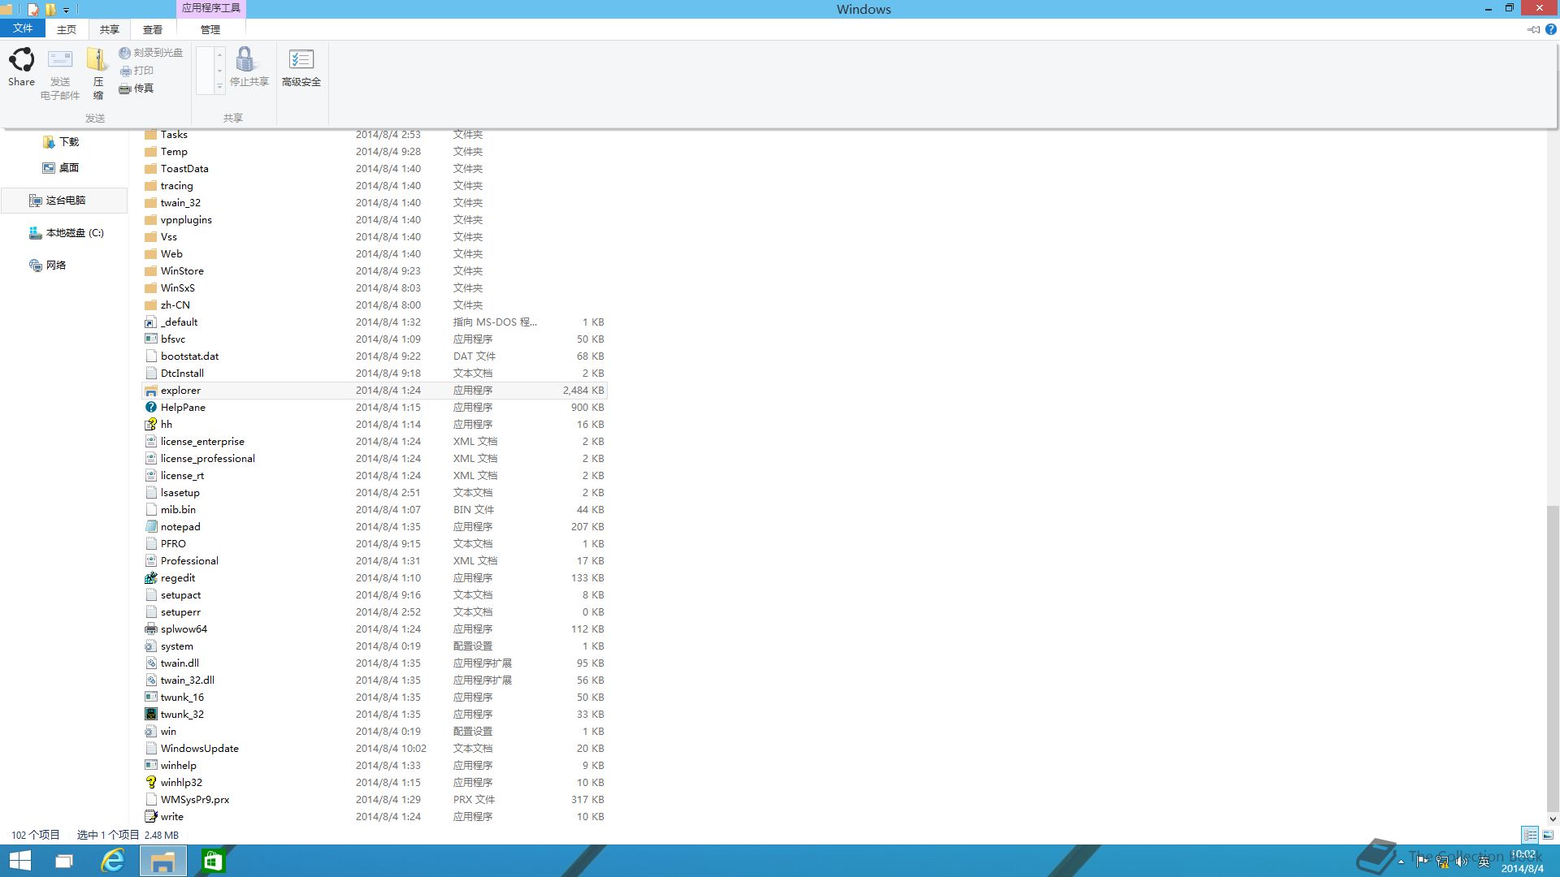Expand the share-with gallery list

219,86
